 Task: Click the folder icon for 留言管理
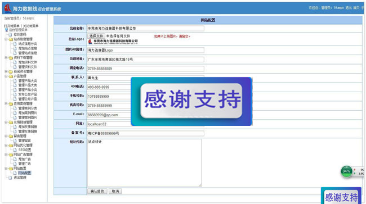point(11,136)
